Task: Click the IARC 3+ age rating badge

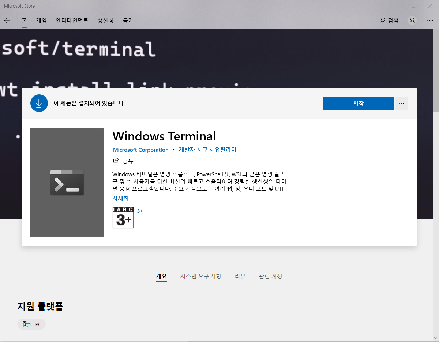Action: coord(123,218)
